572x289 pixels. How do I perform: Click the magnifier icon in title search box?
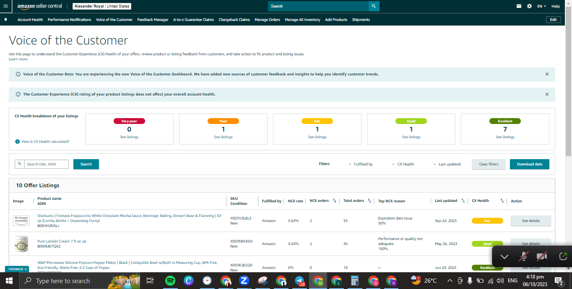click(19, 164)
